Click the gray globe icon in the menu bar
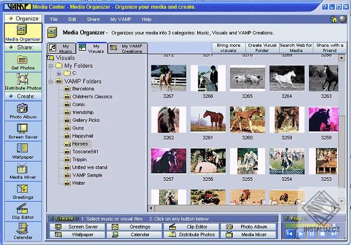 click(x=343, y=19)
